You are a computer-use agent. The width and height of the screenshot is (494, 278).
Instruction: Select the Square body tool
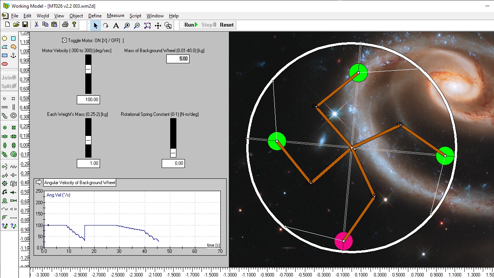(x=14, y=39)
